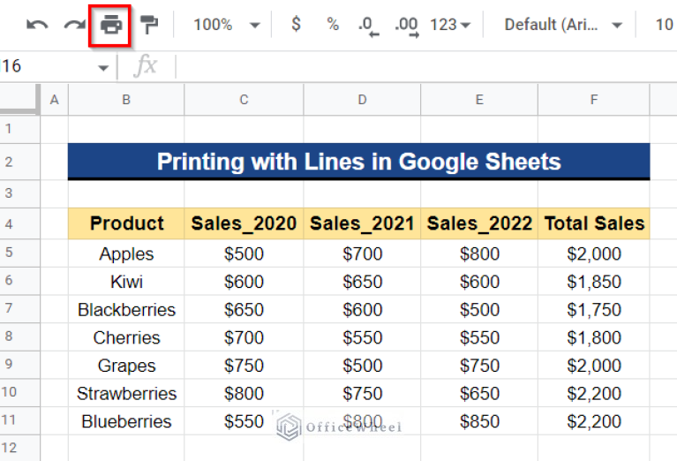Click the Print icon in toolbar

pyautogui.click(x=111, y=25)
